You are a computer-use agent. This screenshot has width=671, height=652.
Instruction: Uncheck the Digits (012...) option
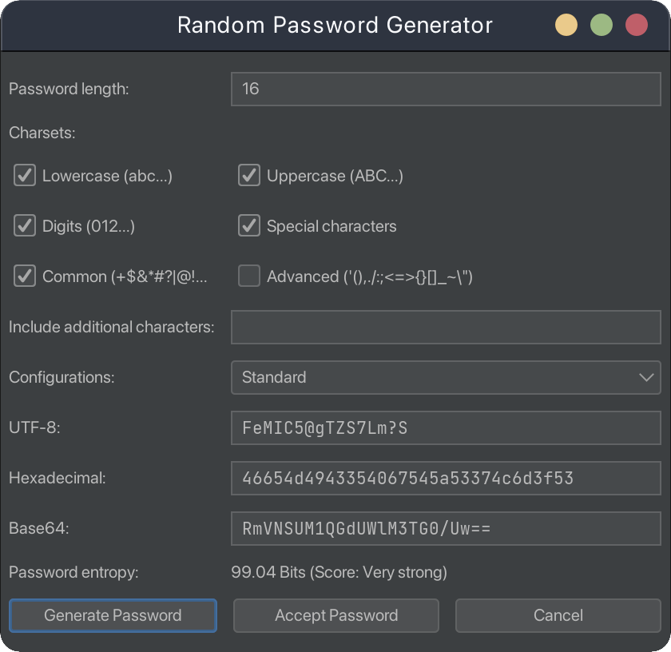click(x=26, y=226)
